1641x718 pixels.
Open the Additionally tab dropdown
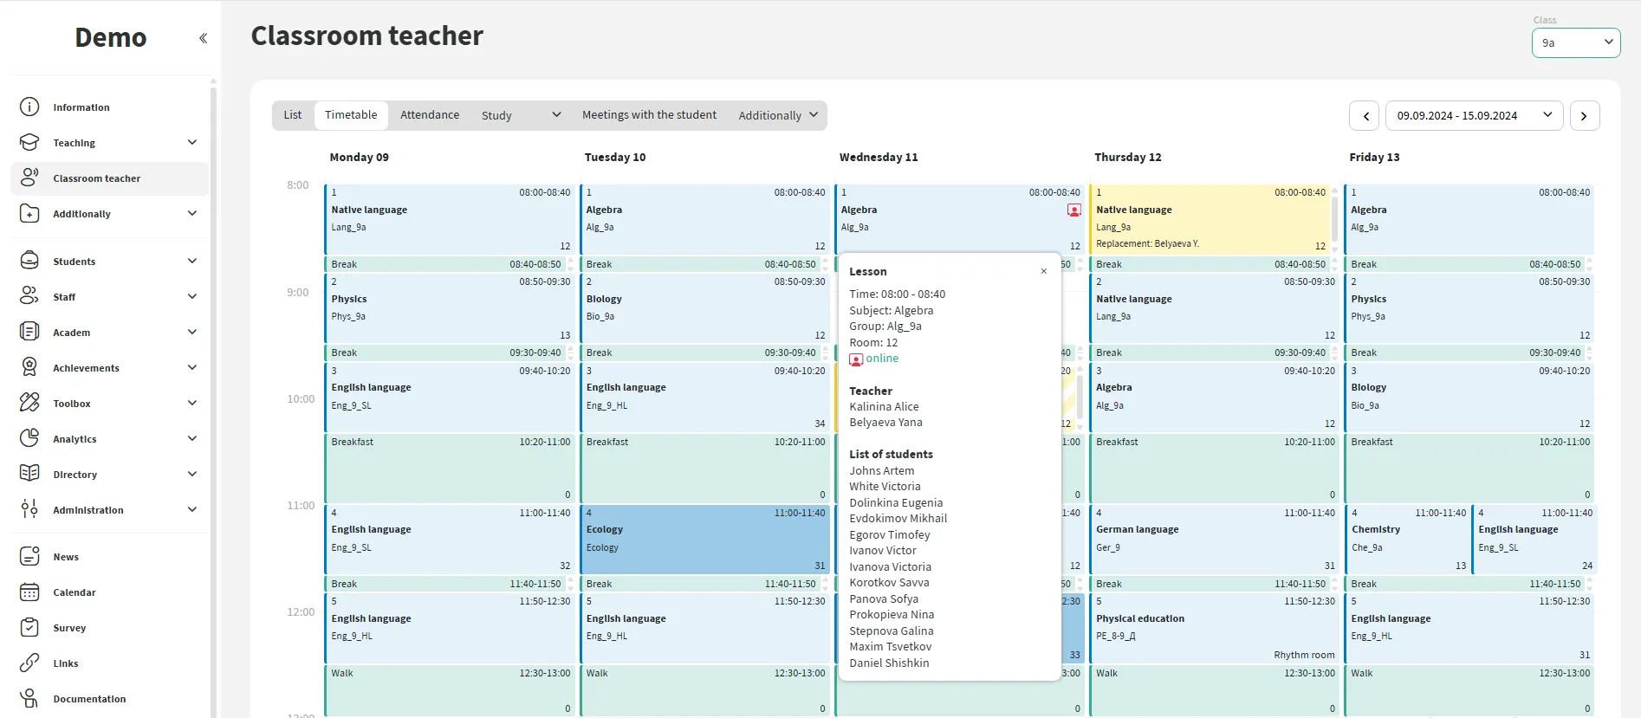[x=777, y=115]
